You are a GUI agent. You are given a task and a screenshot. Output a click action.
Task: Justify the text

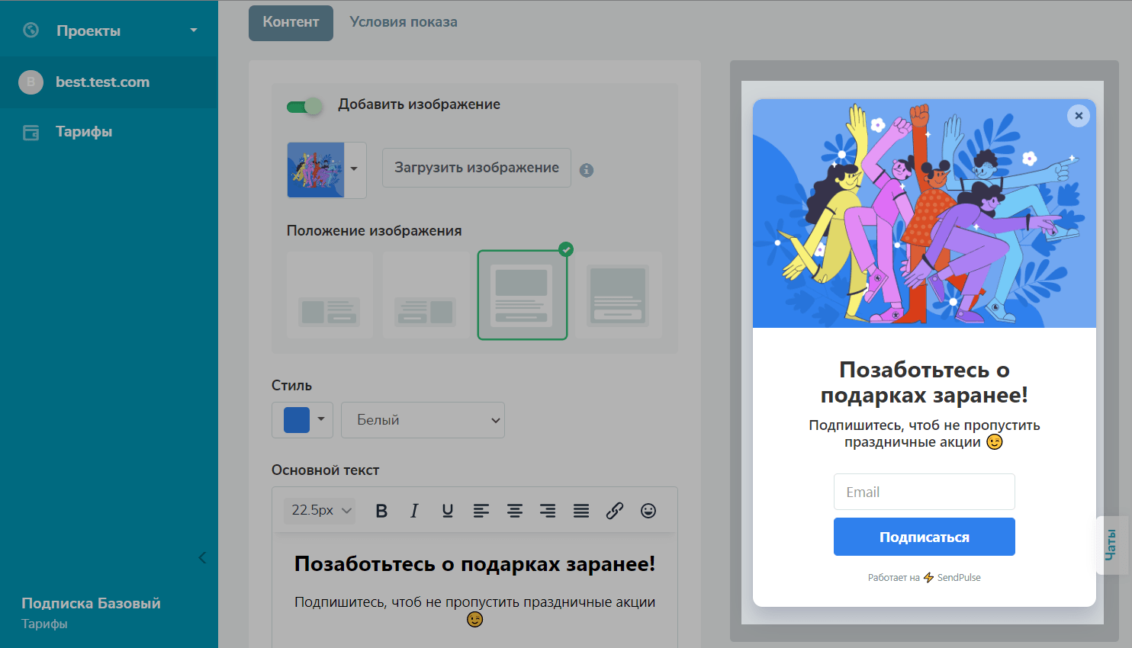581,511
